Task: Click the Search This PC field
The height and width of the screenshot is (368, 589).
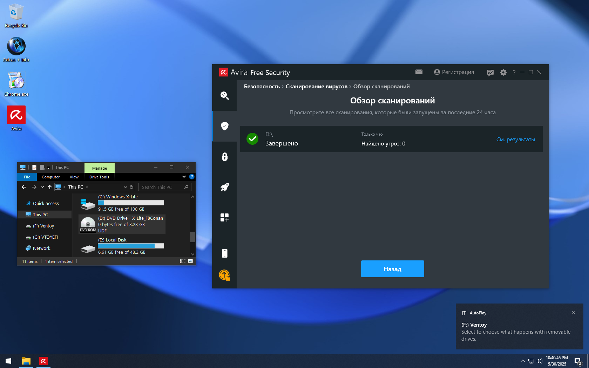Action: pyautogui.click(x=161, y=187)
